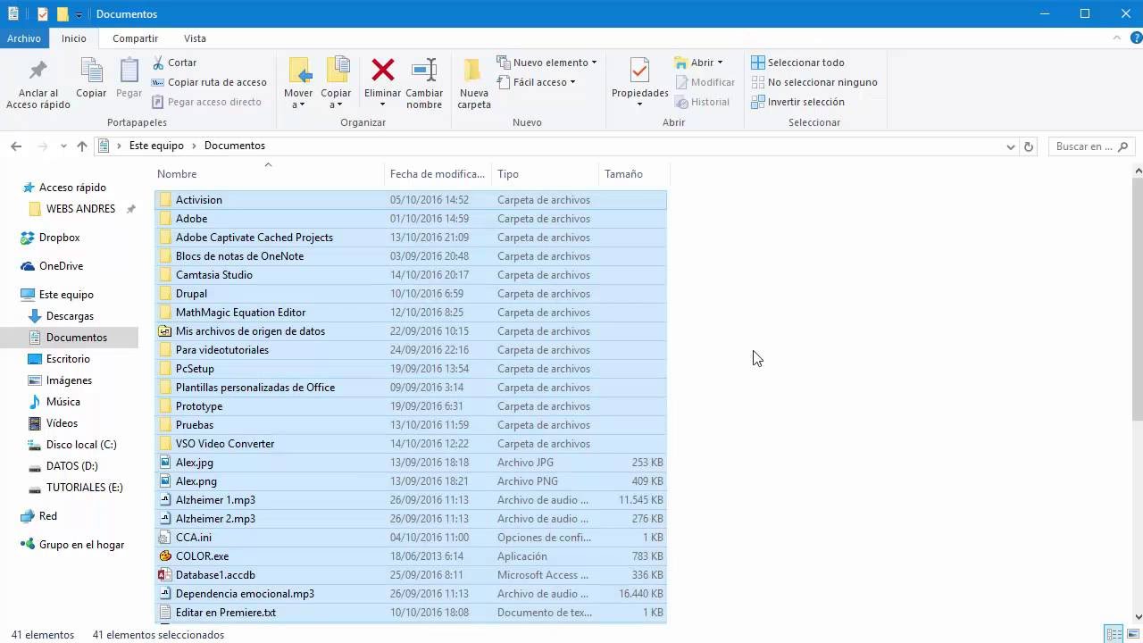Expand the Abrir dropdown
The height and width of the screenshot is (643, 1143).
click(x=699, y=63)
